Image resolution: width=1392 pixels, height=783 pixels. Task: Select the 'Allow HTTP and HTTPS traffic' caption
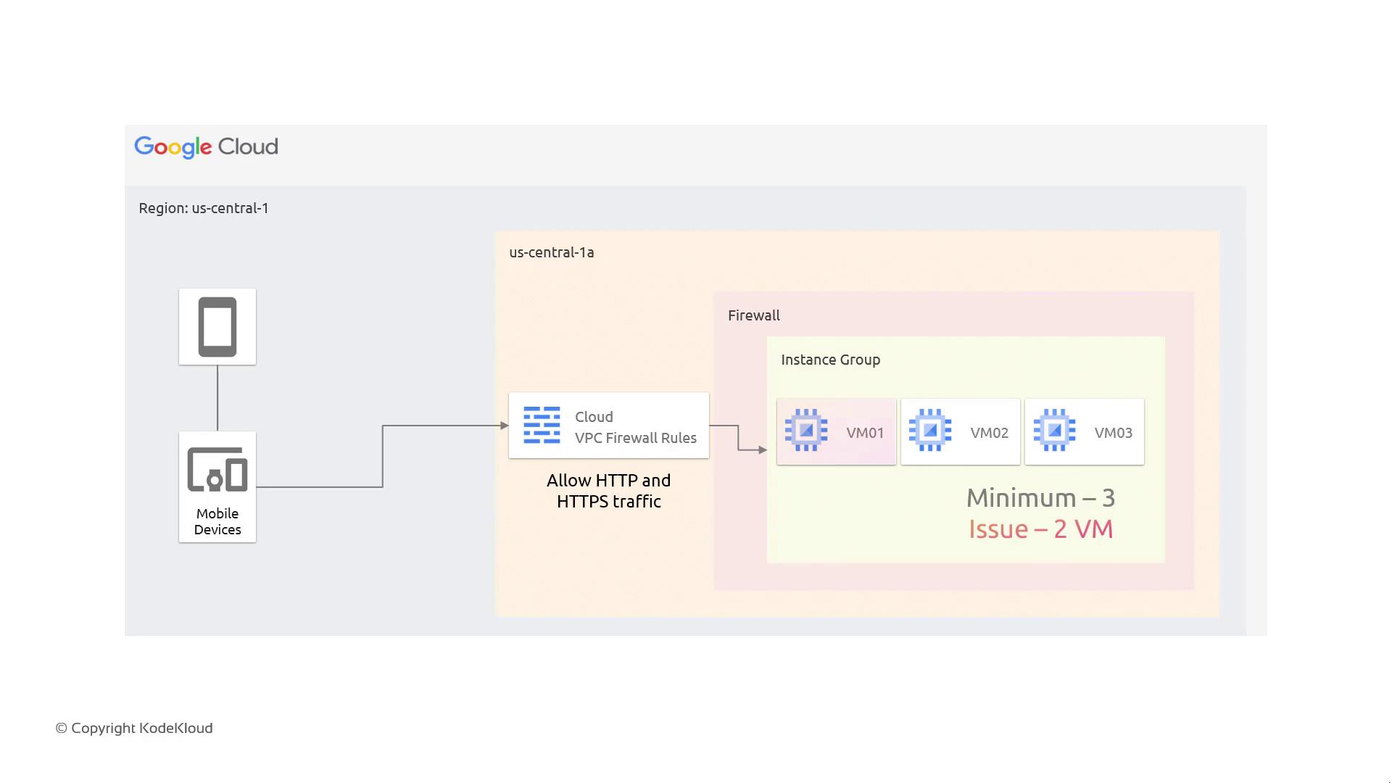click(608, 491)
